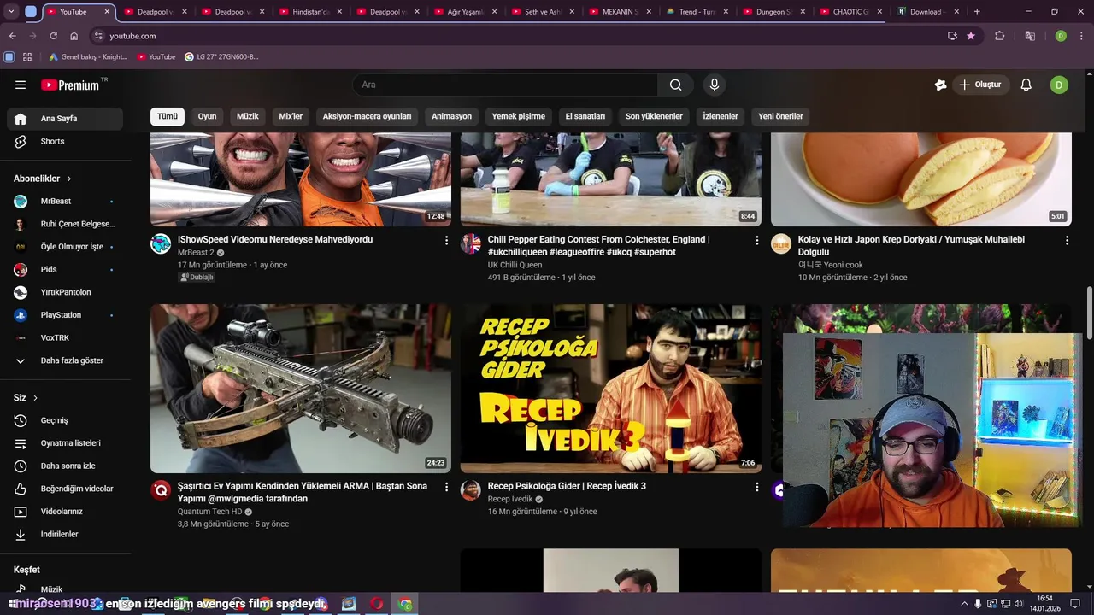Switch to MEKANIN browser tab
The image size is (1094, 615).
(621, 12)
